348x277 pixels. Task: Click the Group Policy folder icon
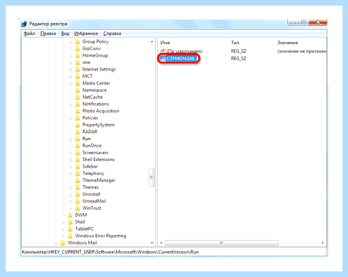(x=77, y=41)
